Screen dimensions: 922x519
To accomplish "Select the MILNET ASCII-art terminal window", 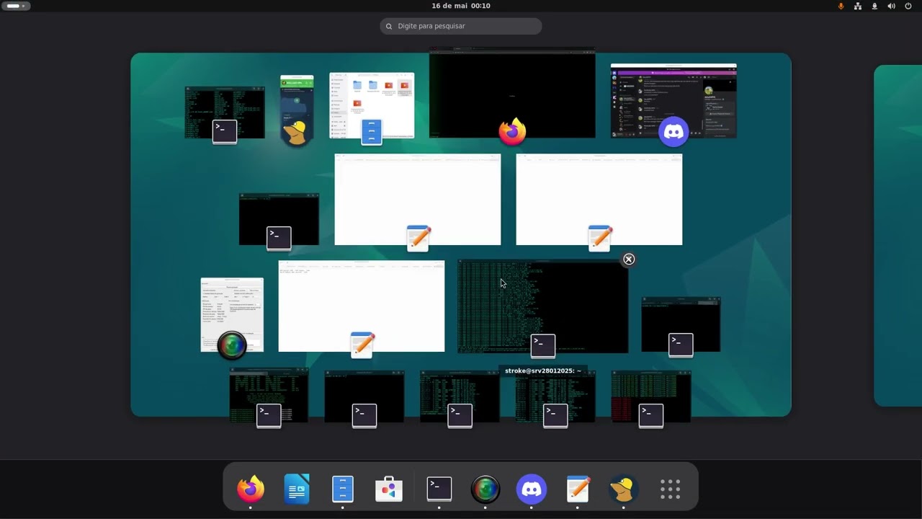I will tap(269, 395).
